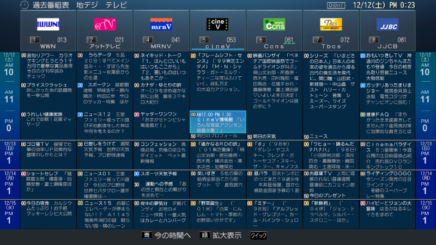Jump to current time with 今の時間へ

click(x=172, y=236)
